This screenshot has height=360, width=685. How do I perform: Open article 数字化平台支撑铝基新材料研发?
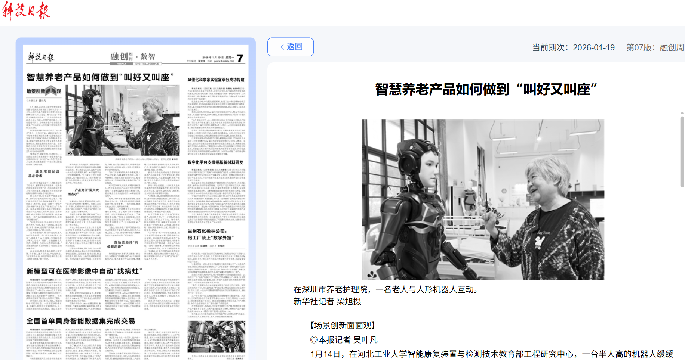click(215, 162)
